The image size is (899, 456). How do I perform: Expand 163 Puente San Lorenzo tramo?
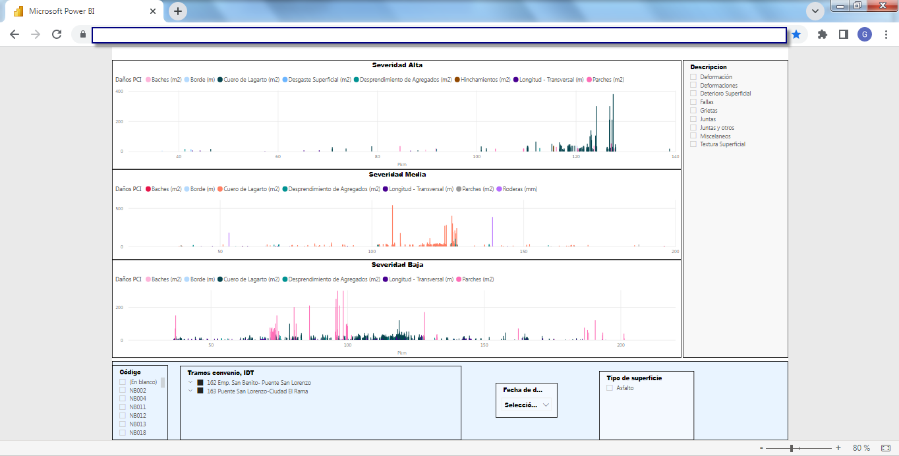click(190, 391)
